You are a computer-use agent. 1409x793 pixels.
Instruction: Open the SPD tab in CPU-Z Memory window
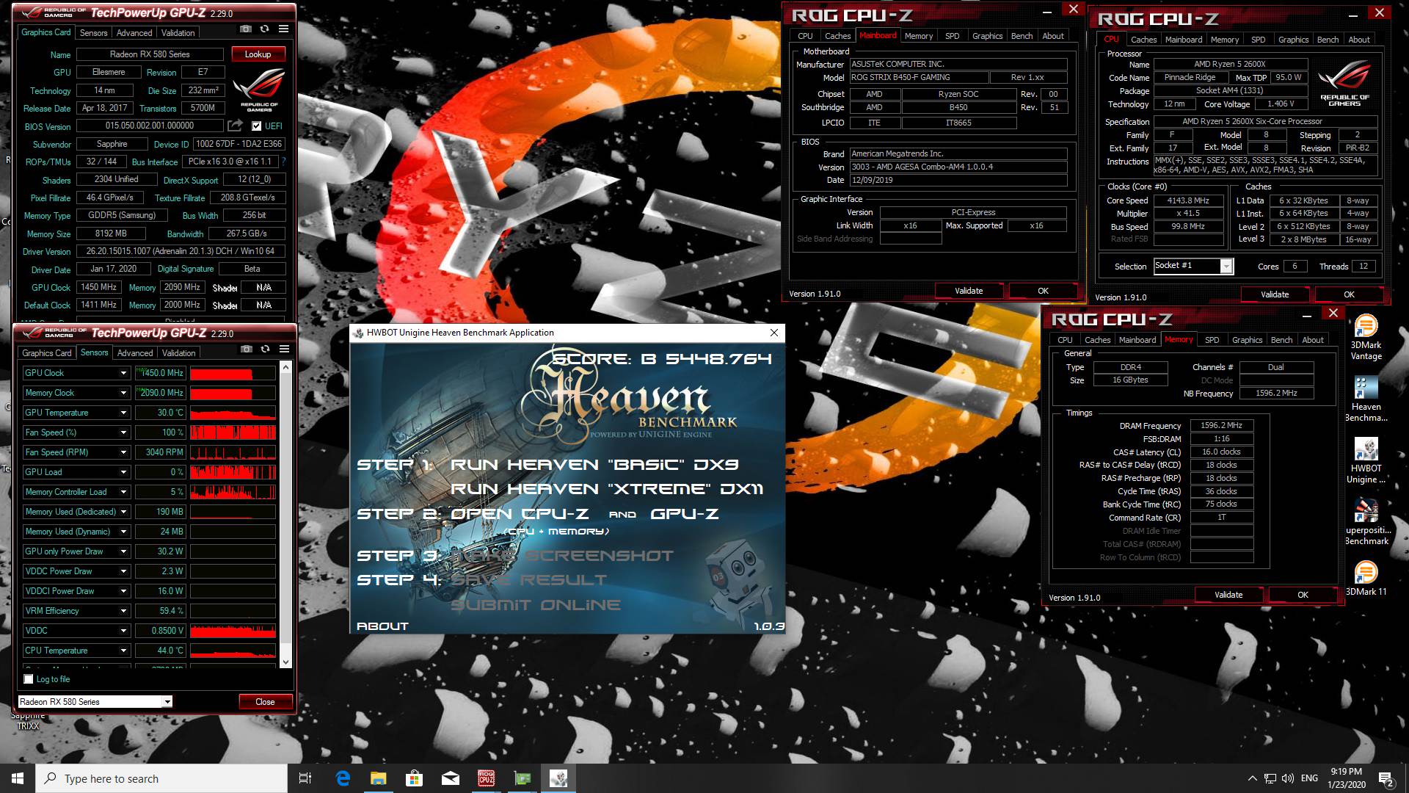pos(1212,340)
